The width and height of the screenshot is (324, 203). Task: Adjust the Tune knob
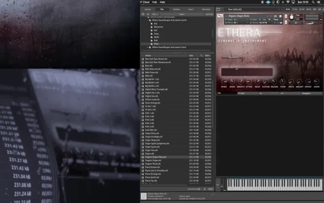click(x=292, y=17)
